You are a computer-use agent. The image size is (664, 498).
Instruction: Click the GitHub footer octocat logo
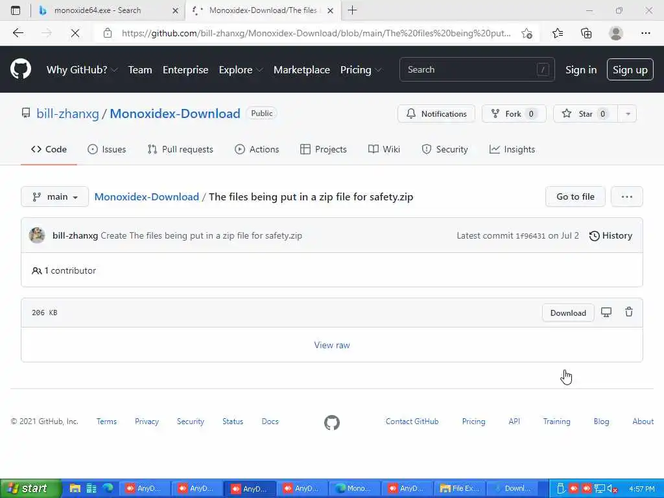click(332, 422)
